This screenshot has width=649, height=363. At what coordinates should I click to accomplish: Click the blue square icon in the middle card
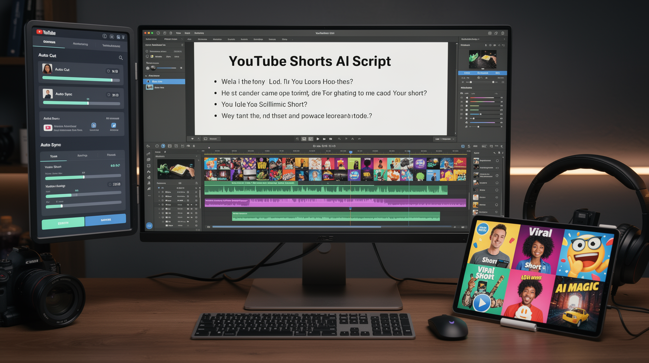[x=114, y=126]
